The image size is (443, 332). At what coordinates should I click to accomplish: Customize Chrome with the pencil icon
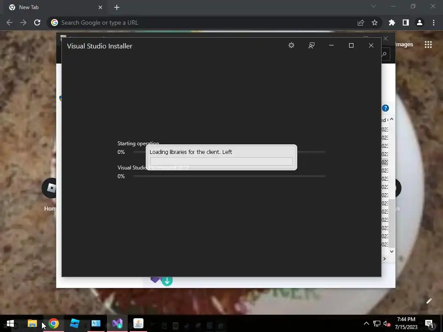click(x=429, y=301)
